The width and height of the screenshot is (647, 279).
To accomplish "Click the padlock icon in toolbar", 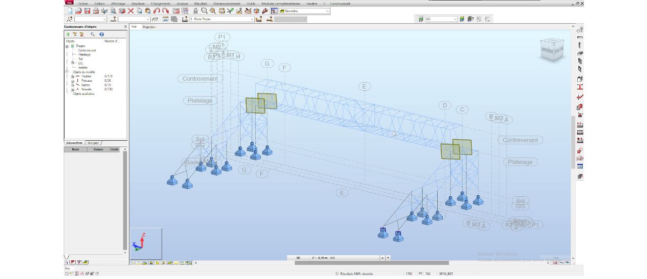I will click(x=196, y=11).
